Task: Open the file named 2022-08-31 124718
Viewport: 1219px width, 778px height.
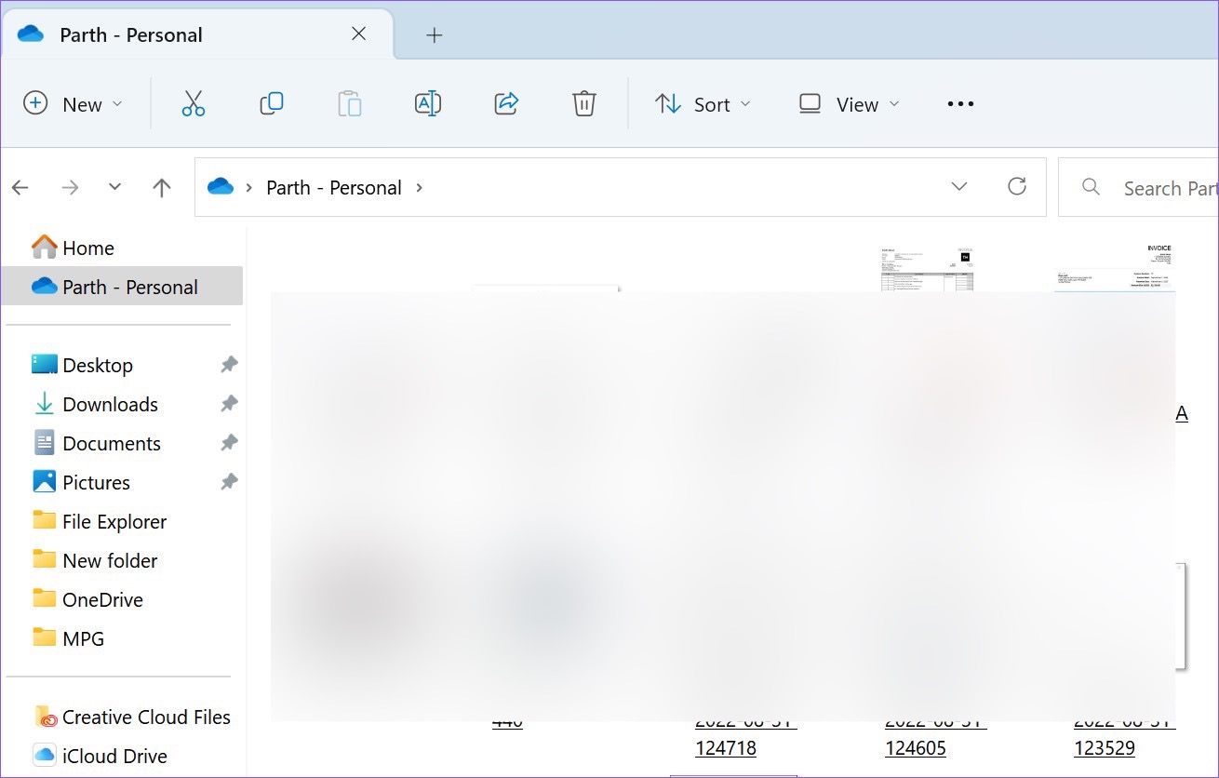Action: pyautogui.click(x=726, y=733)
